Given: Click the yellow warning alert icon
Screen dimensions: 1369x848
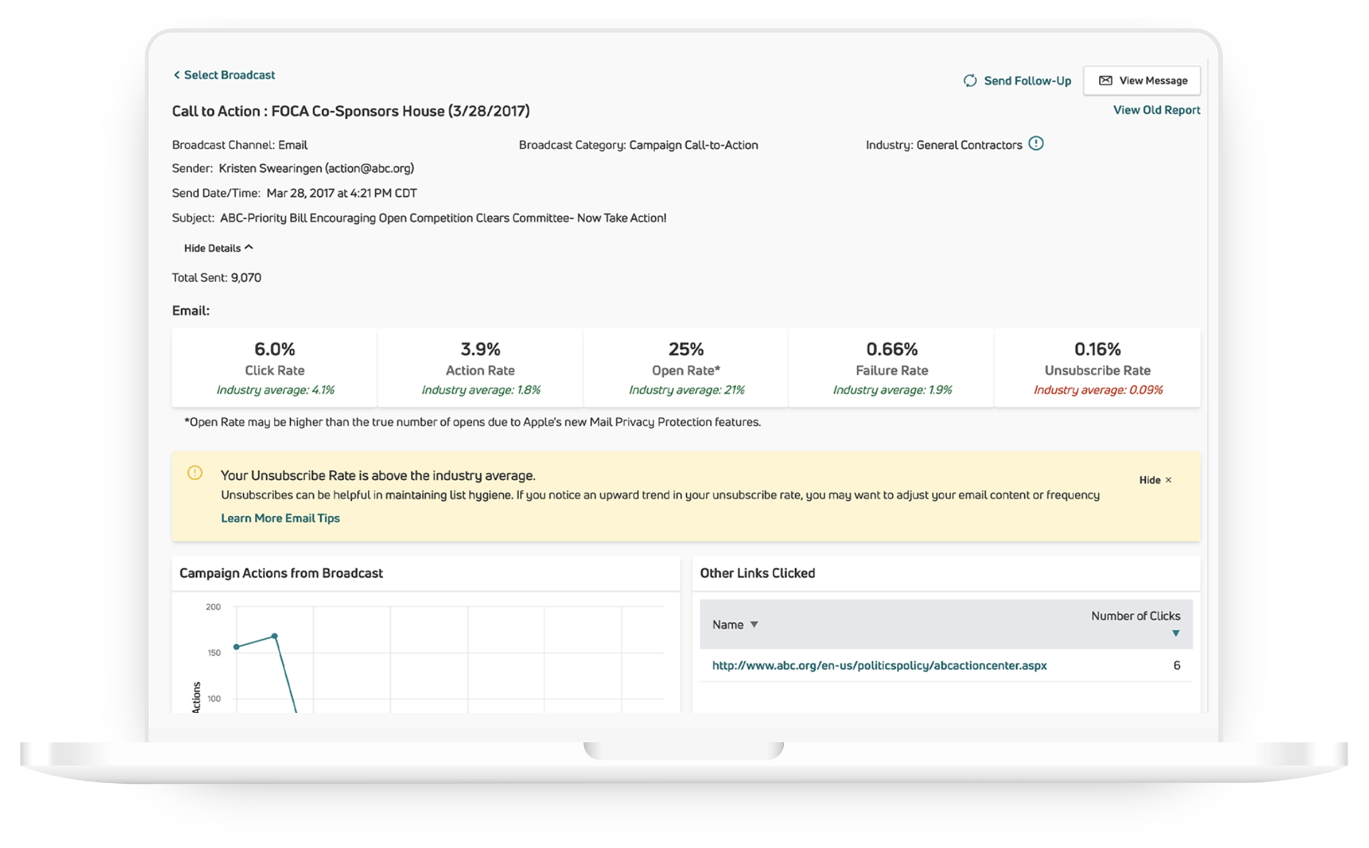Looking at the screenshot, I should tap(195, 473).
